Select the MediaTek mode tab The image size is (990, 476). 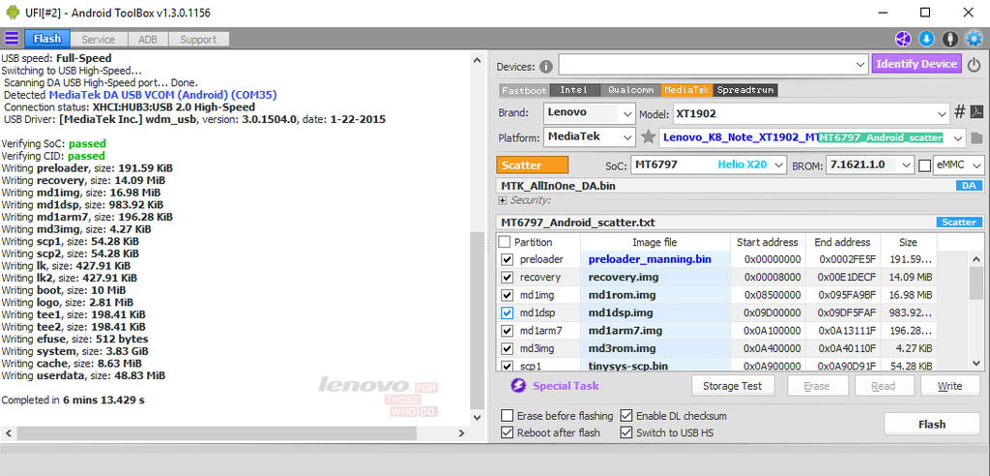[687, 90]
